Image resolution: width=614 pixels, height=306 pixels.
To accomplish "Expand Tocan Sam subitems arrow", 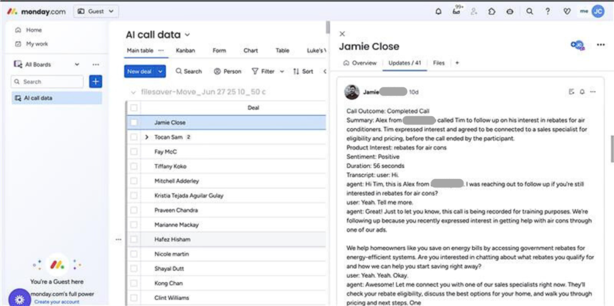I will click(147, 137).
